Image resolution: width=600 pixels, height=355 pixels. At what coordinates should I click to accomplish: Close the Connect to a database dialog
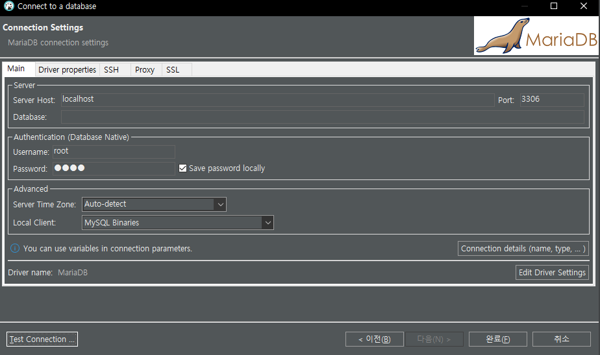tap(584, 6)
